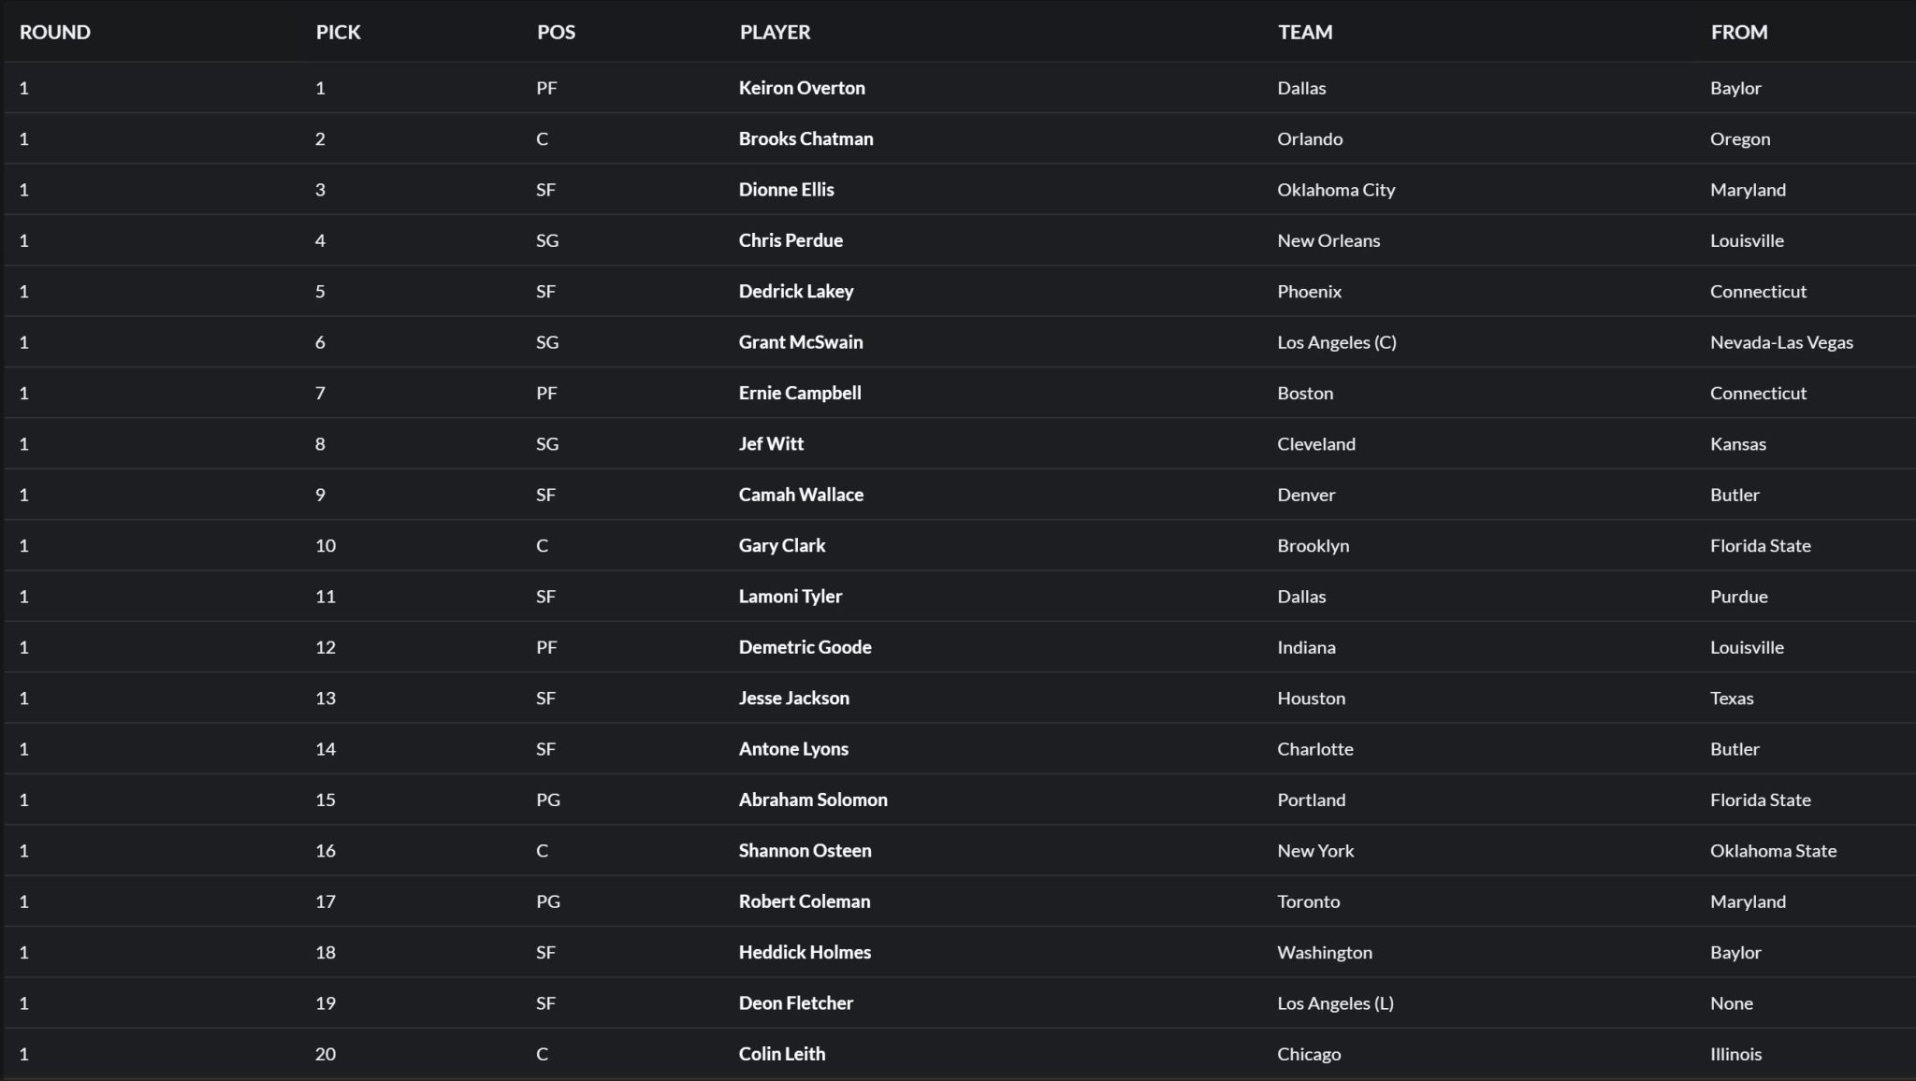
Task: Click Deon Fletcher's name
Action: 795,1003
